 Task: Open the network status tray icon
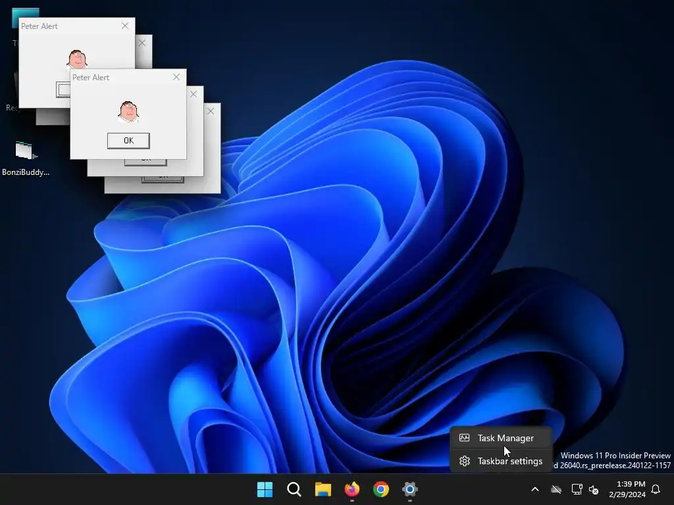(x=577, y=489)
